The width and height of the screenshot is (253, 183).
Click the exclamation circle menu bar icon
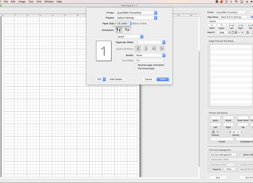[227, 1]
